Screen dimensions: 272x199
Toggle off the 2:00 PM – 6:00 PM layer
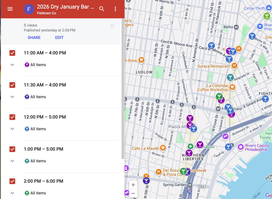coord(12,181)
